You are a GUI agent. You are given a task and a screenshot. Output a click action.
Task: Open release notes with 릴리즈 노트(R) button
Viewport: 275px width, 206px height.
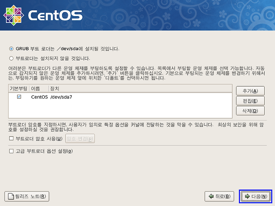click(x=27, y=196)
